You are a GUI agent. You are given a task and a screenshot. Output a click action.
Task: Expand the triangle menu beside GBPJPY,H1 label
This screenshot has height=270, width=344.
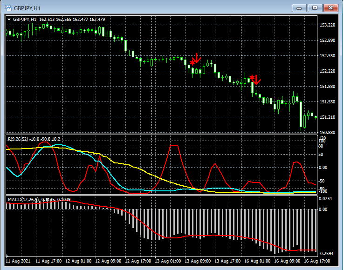point(9,20)
